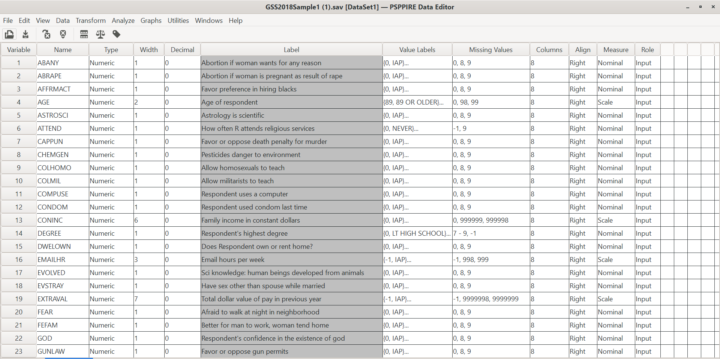Open the Align dropdown for FEAR

pyautogui.click(x=582, y=312)
